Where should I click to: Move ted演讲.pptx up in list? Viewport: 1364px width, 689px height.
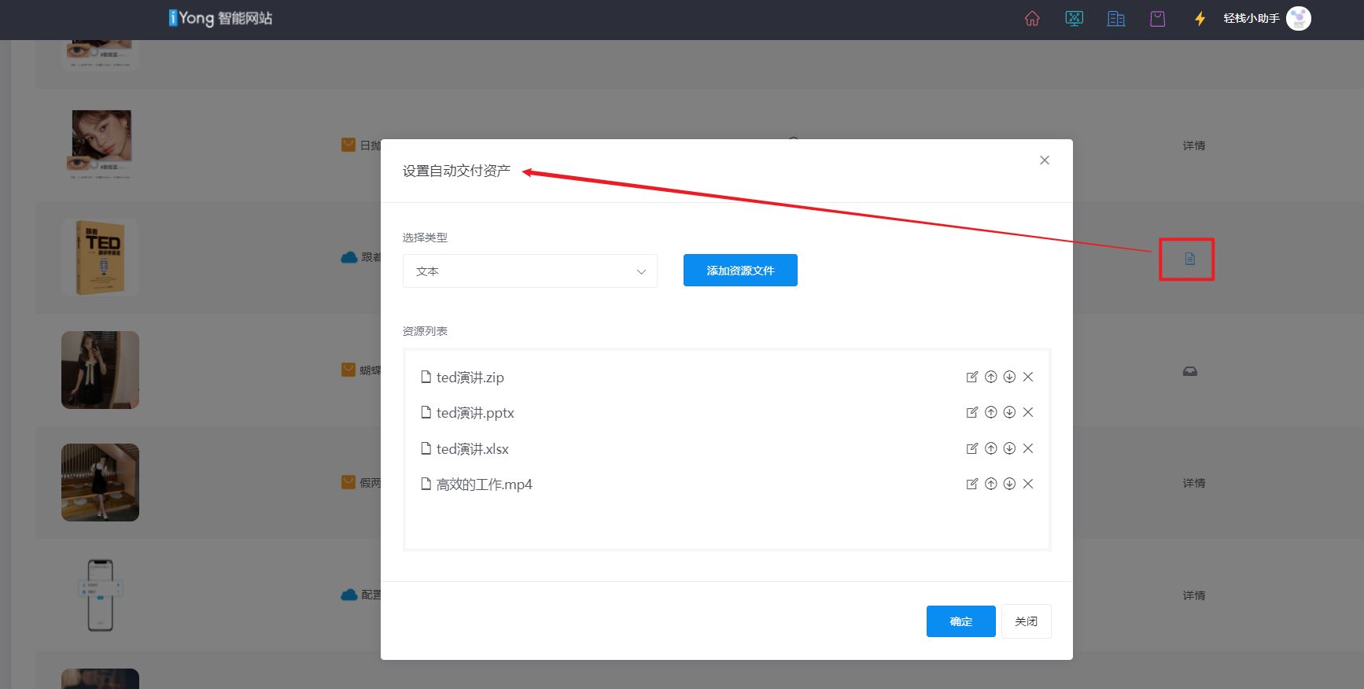click(991, 412)
